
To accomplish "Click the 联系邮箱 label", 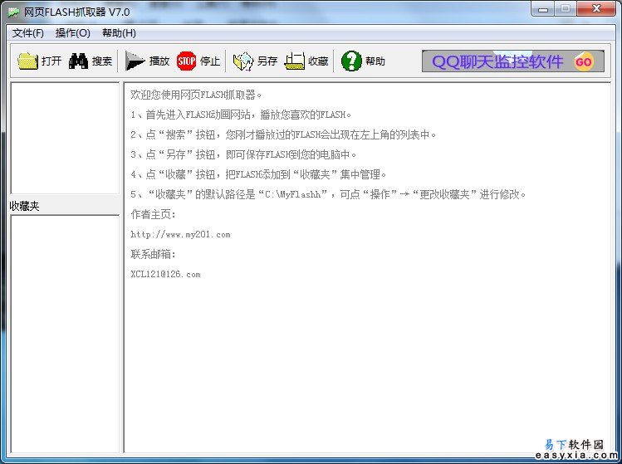I will 153,254.
